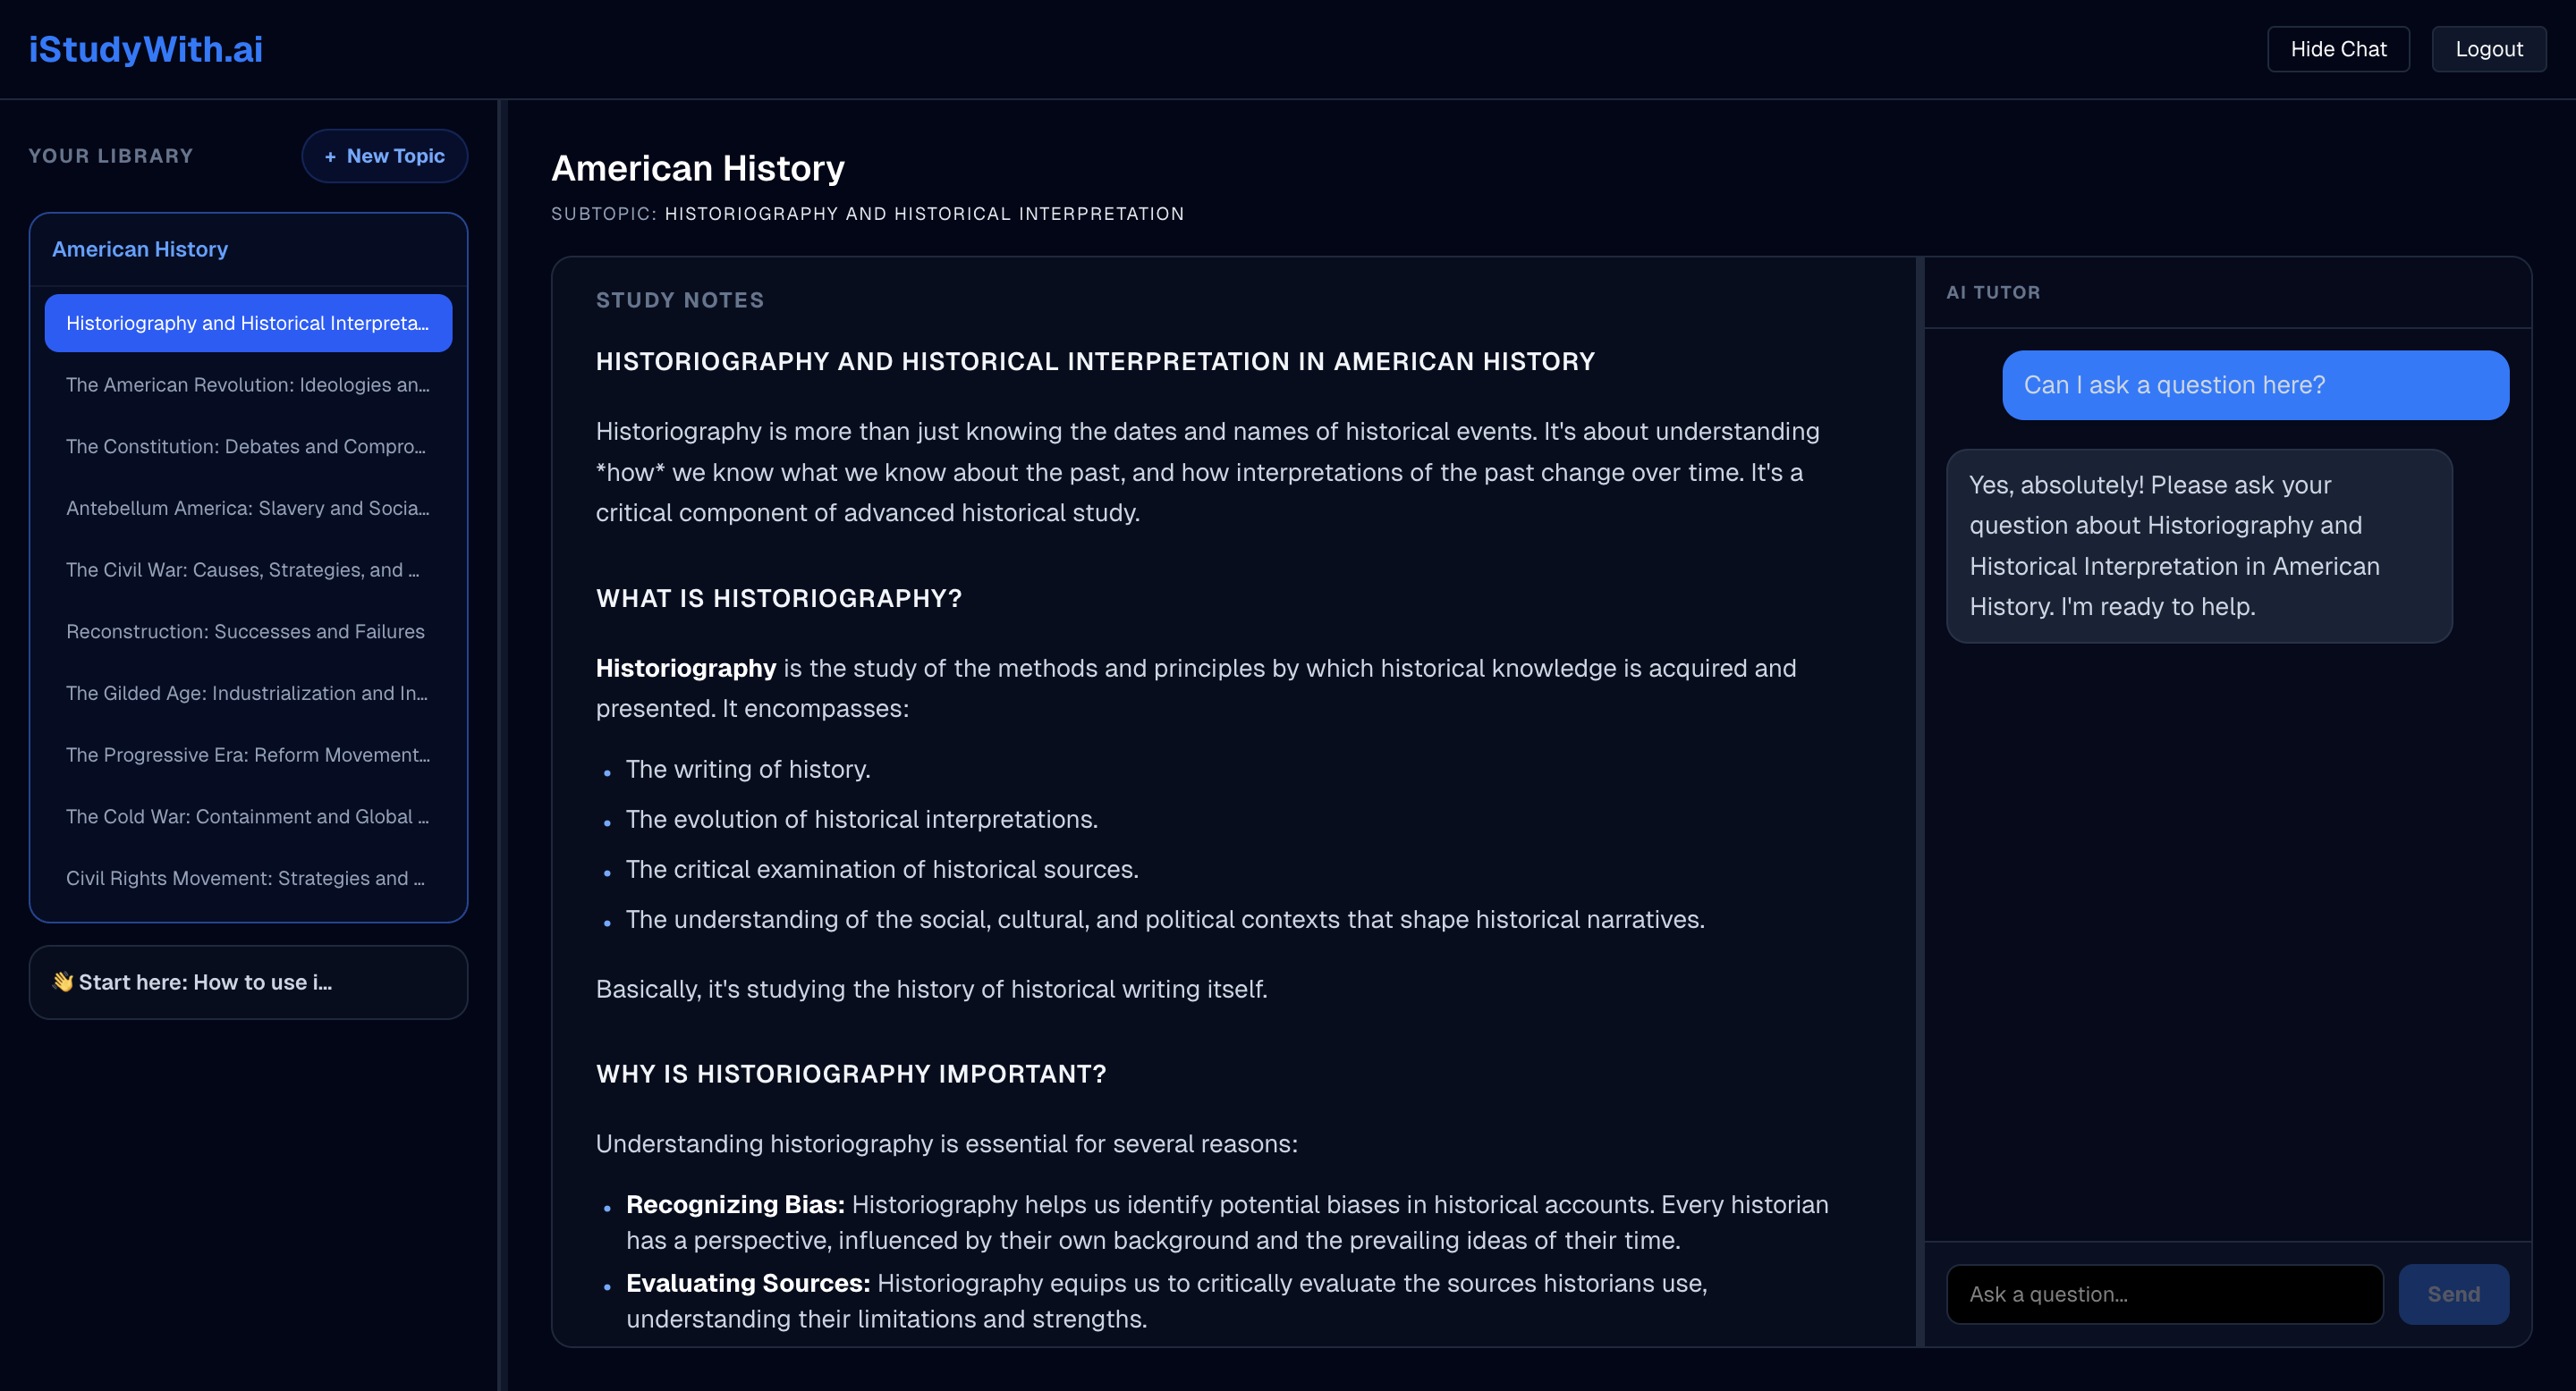This screenshot has height=1391, width=2576.
Task: Select The Gilded Age: Industrialization subtopic
Action: pos(248,693)
